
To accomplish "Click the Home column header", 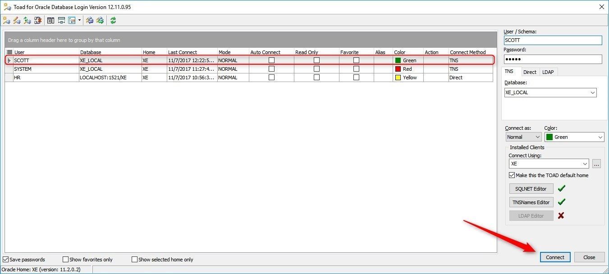I will click(154, 52).
